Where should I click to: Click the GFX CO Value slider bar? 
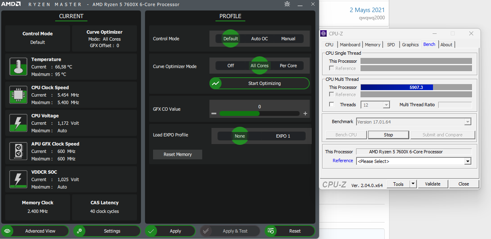tap(259, 113)
